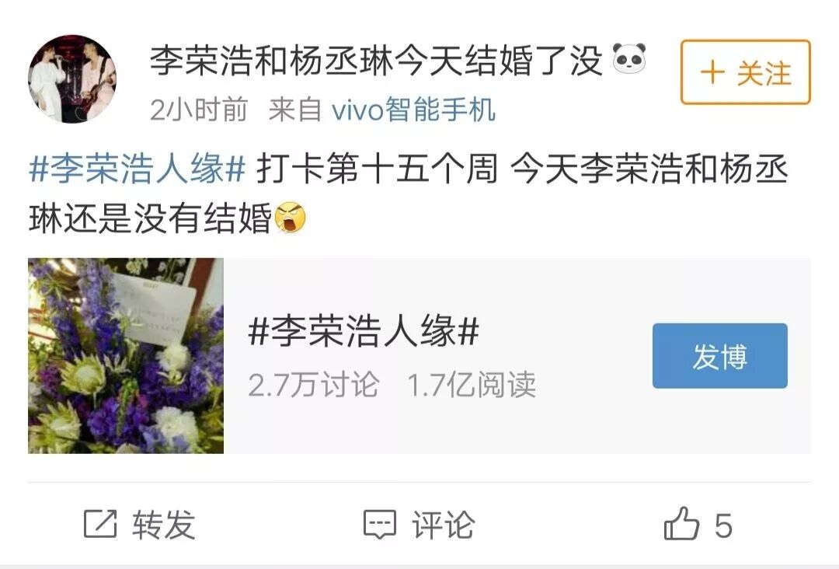The height and width of the screenshot is (569, 839).
Task: Tap the plus sign in 关注 button
Action: coord(712,72)
